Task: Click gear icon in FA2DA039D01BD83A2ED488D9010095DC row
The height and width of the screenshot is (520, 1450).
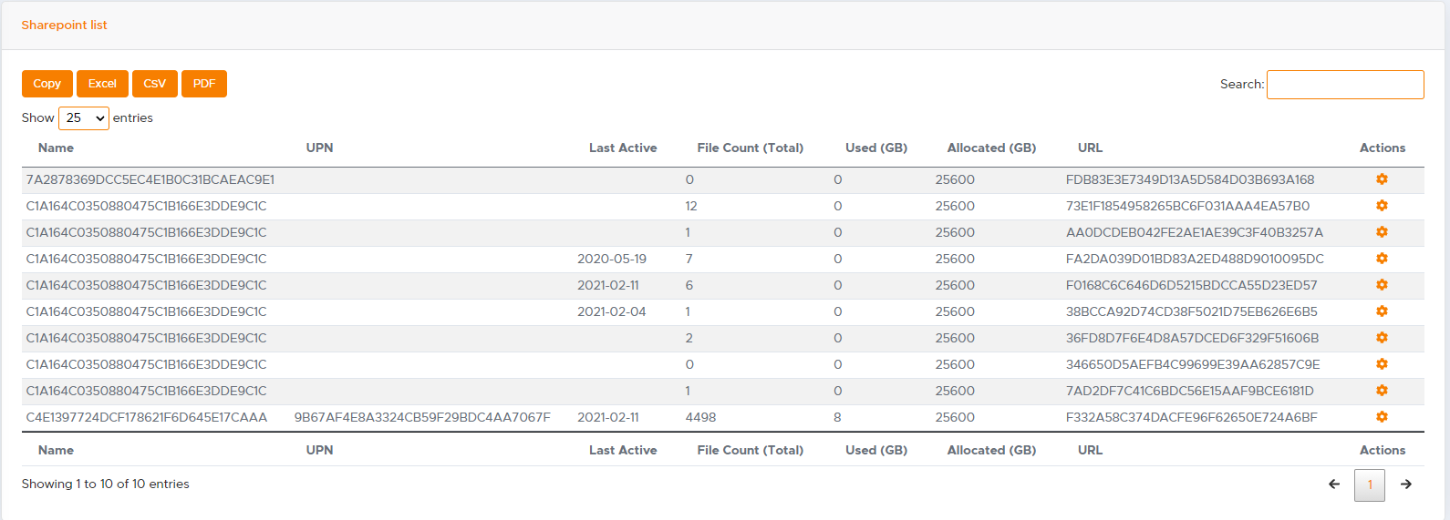Action: [x=1382, y=259]
